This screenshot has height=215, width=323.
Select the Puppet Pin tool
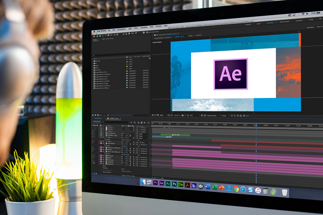(136, 33)
